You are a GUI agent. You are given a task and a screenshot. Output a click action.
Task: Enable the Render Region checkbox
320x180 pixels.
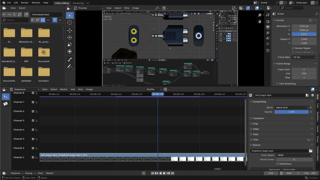(293, 48)
